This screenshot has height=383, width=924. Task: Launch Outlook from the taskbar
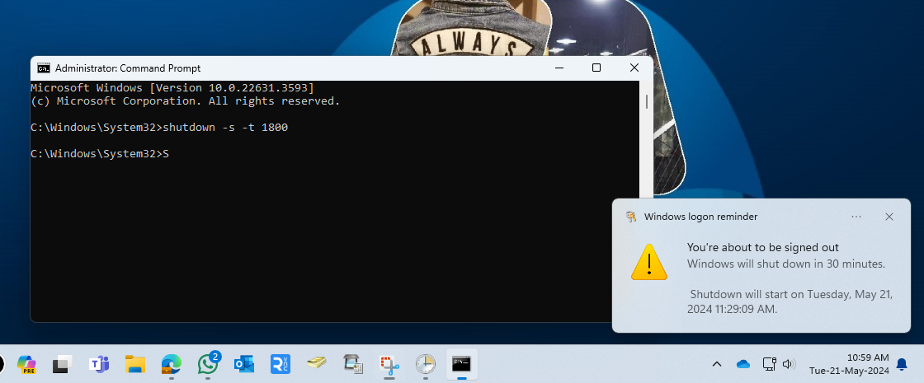[x=244, y=364]
